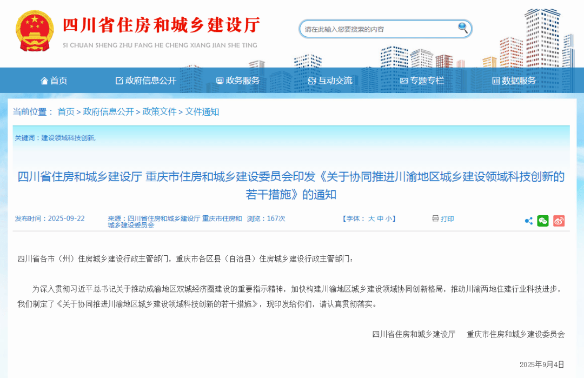The width and height of the screenshot is (584, 378).
Task: Go to 政府信息公开 in the breadcrumb
Action: (x=108, y=112)
